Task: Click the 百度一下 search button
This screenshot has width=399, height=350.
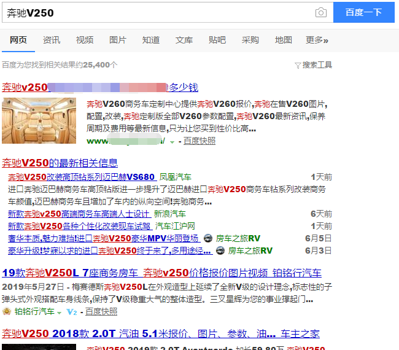Action: coord(364,12)
